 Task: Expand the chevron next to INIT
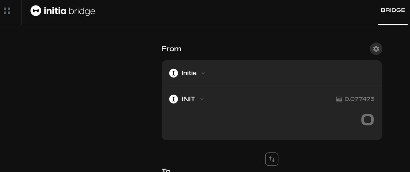click(202, 99)
